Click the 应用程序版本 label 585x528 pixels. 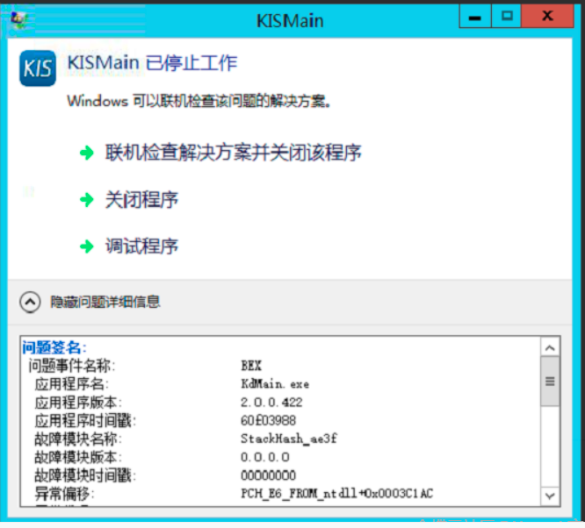tap(78, 403)
